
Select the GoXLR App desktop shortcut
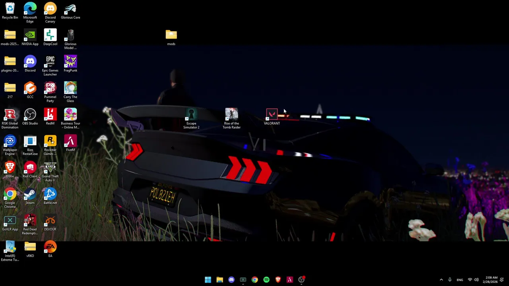(10, 223)
